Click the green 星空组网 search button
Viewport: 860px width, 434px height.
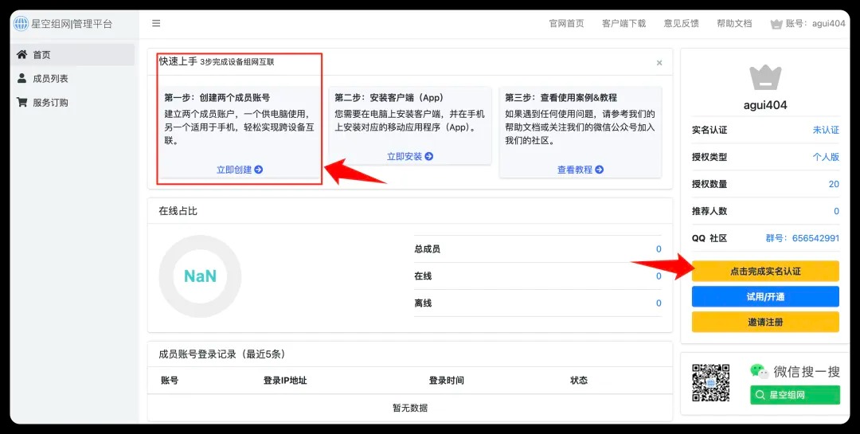(x=795, y=395)
